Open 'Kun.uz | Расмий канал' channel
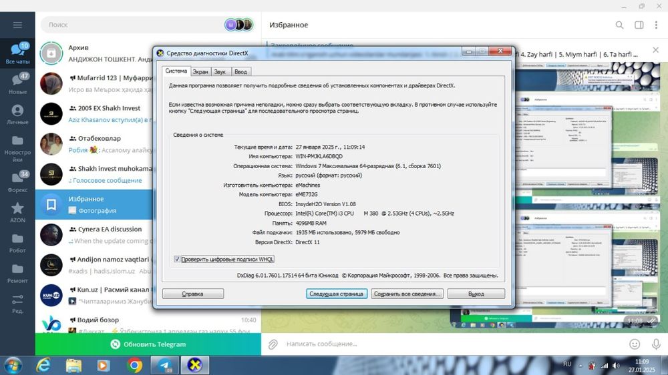Image resolution: width=668 pixels, height=375 pixels. click(x=95, y=295)
